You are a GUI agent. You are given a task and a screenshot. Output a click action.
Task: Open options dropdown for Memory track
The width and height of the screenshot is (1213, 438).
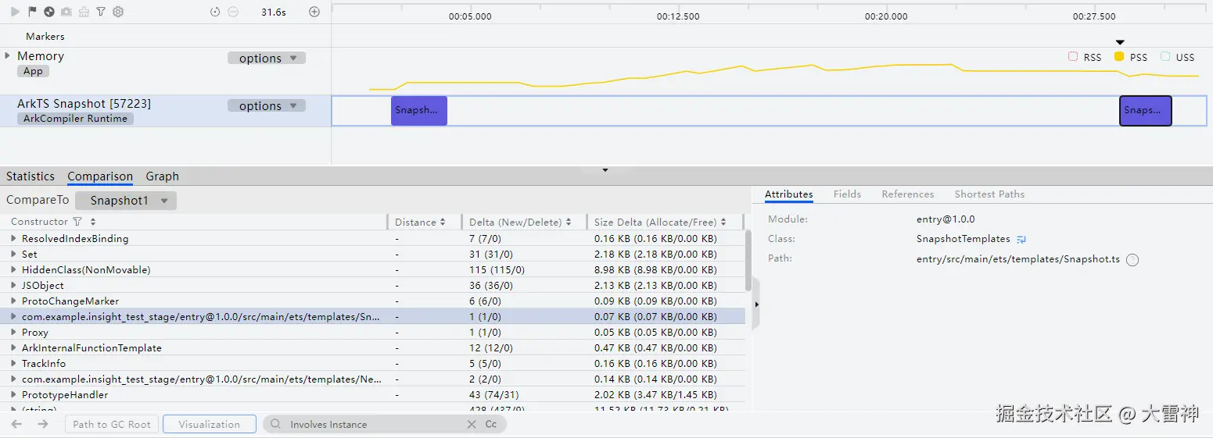pyautogui.click(x=267, y=59)
